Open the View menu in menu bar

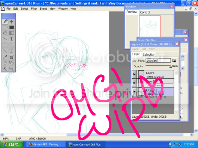tap(52, 9)
